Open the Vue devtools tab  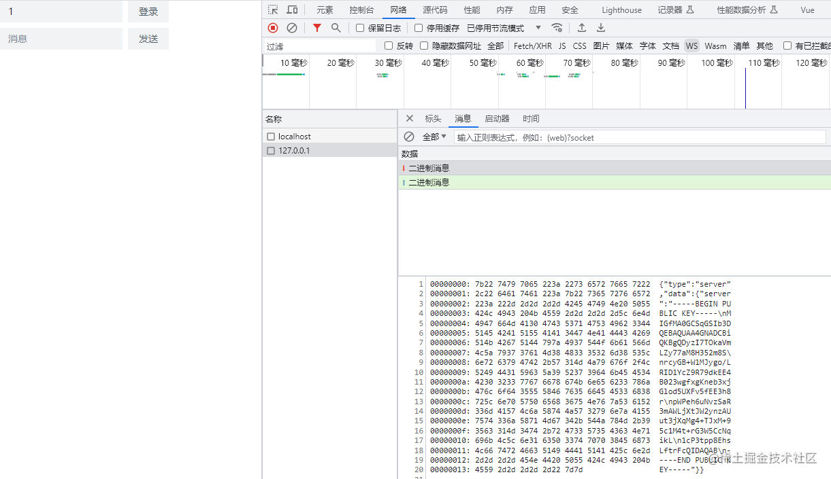[x=807, y=10]
